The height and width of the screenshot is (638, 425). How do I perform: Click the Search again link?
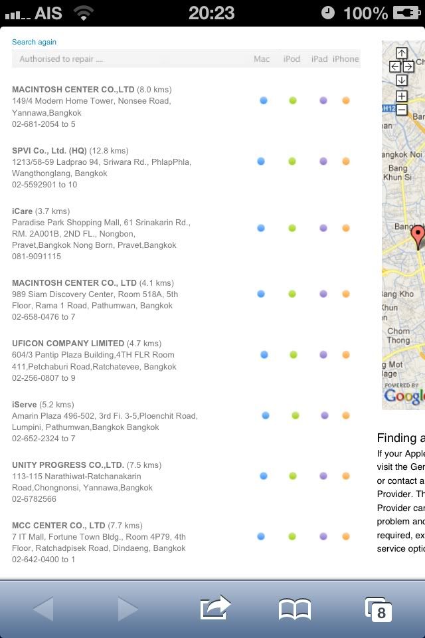pyautogui.click(x=34, y=42)
